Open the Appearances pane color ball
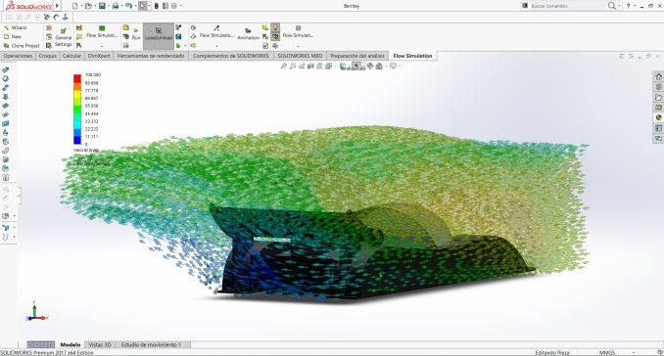This screenshot has height=356, width=664. (658, 117)
